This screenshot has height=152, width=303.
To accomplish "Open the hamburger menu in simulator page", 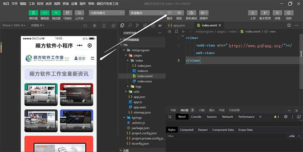I will 93,58.
